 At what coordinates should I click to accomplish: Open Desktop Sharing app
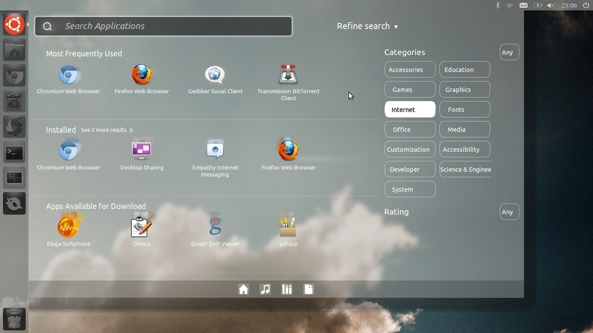coord(142,156)
